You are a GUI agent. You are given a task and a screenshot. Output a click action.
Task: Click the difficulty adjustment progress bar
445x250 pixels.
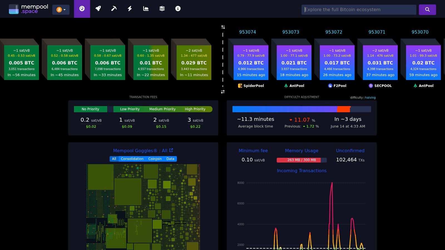point(302,109)
